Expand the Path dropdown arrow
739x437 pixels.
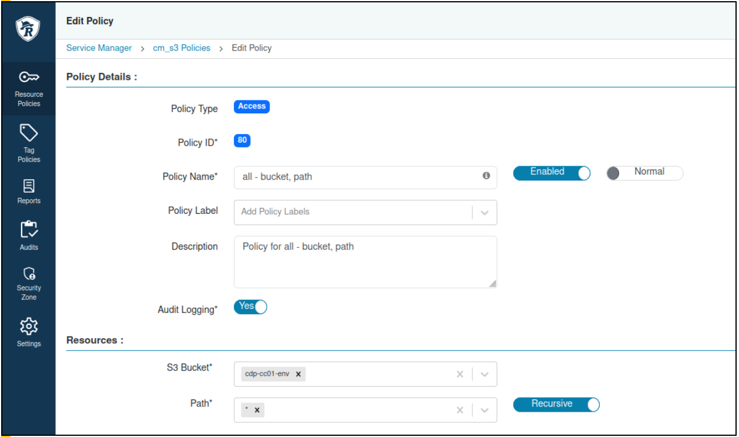point(485,410)
